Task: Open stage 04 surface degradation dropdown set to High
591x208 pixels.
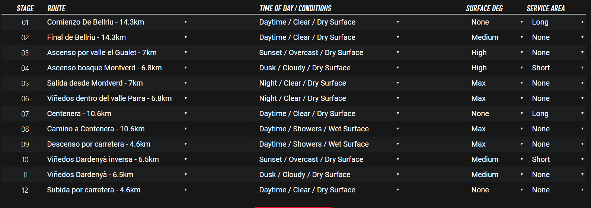Action: (x=497, y=68)
